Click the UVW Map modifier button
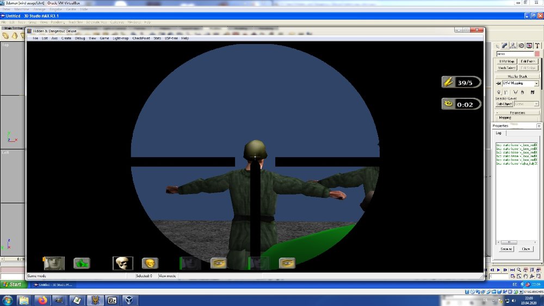544x306 pixels. click(506, 61)
